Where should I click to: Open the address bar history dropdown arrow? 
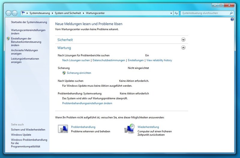pyautogui.click(x=171, y=13)
